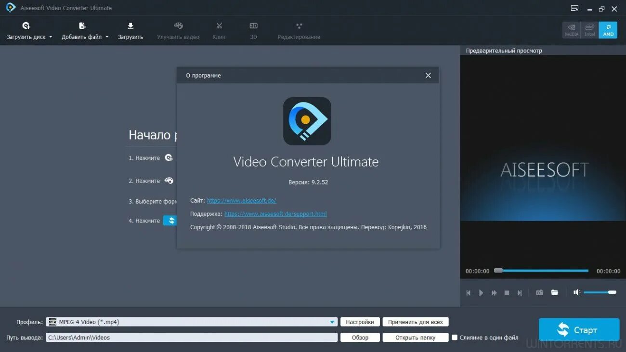The height and width of the screenshot is (352, 626).
Task: Toggle AMD acceleration badge
Action: click(x=608, y=30)
